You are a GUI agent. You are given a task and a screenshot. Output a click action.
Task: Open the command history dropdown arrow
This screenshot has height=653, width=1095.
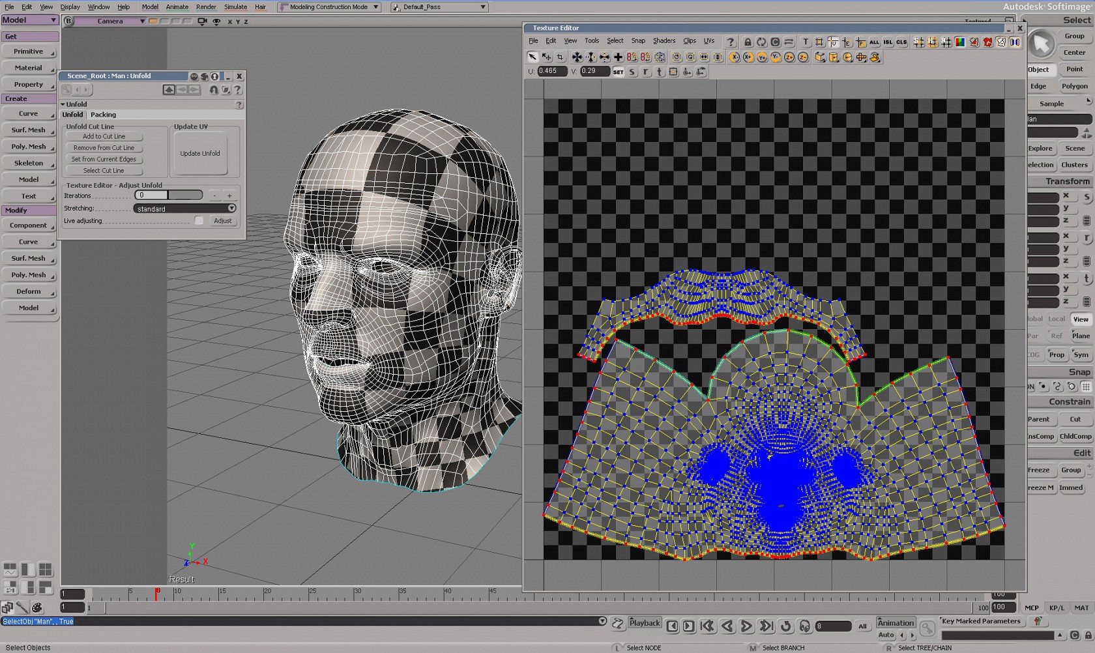pos(602,621)
